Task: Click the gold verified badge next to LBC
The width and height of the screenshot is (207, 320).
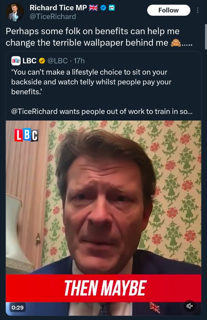Action: (42, 60)
